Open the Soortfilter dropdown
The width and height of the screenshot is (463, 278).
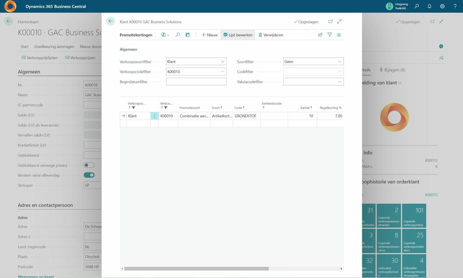339,62
